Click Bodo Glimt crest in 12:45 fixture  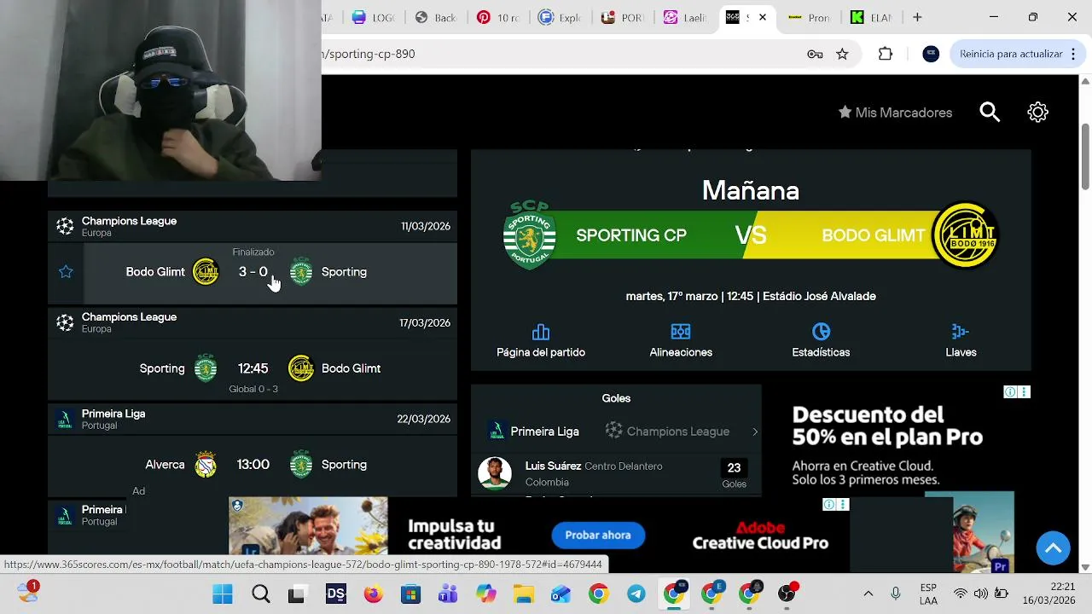point(301,368)
